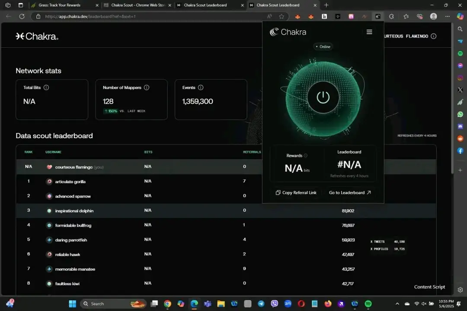Open Messenger in the Edge sidebar
Image resolution: width=467 pixels, height=311 pixels.
click(x=460, y=66)
